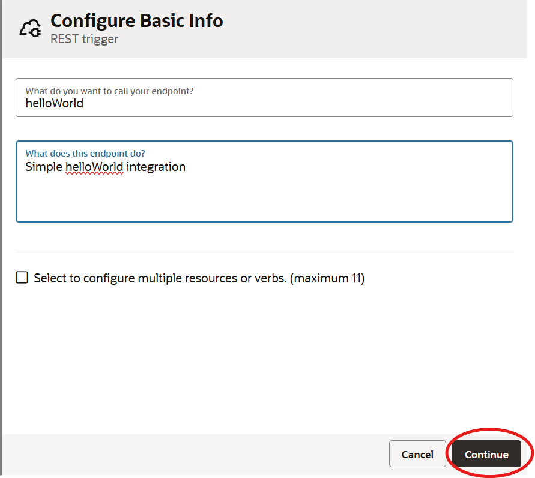Image resolution: width=535 pixels, height=478 pixels.
Task: Cancel the REST trigger configuration
Action: pyautogui.click(x=417, y=455)
